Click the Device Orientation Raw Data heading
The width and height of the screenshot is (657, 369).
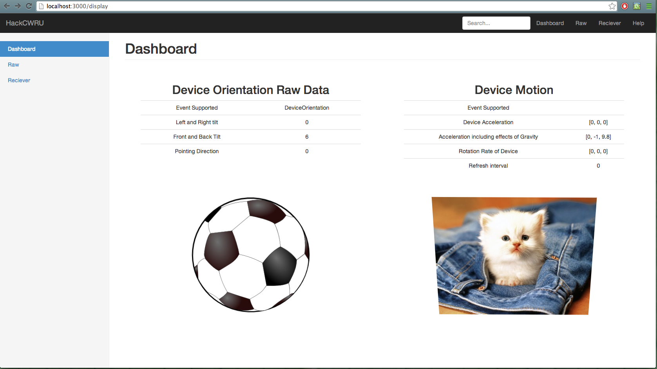pos(251,90)
